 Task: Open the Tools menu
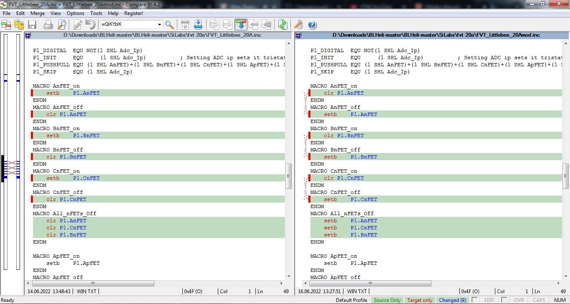(96, 13)
